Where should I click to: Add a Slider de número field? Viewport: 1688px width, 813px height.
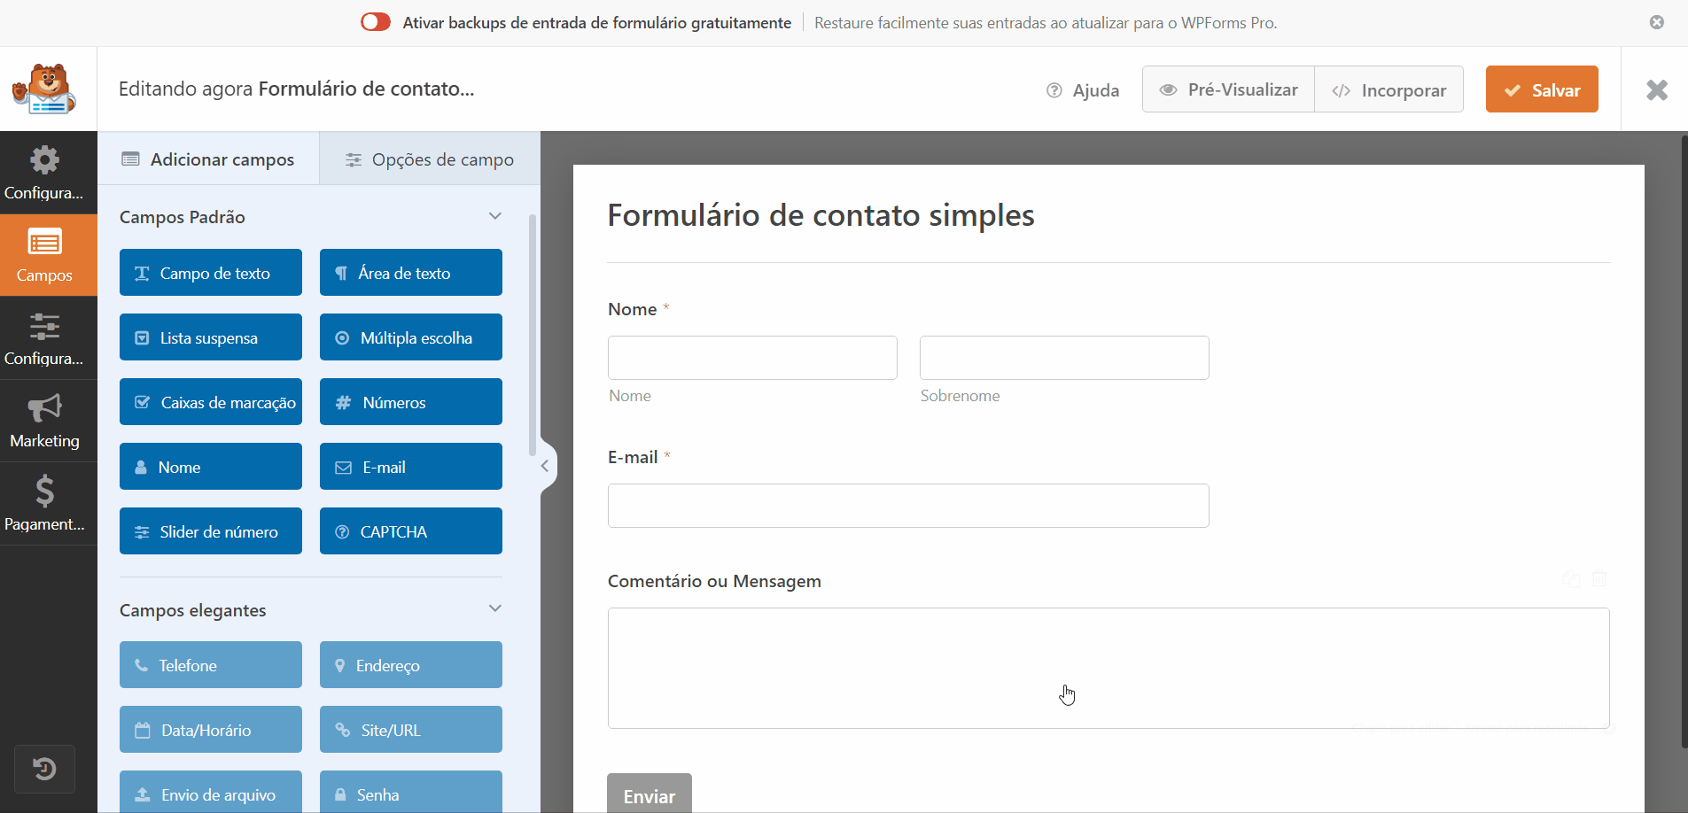point(210,530)
